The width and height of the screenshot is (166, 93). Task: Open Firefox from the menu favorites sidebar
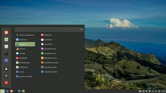pos(6,33)
